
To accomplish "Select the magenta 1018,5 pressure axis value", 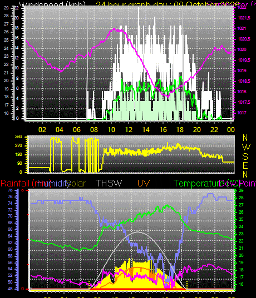I will click(x=244, y=82).
